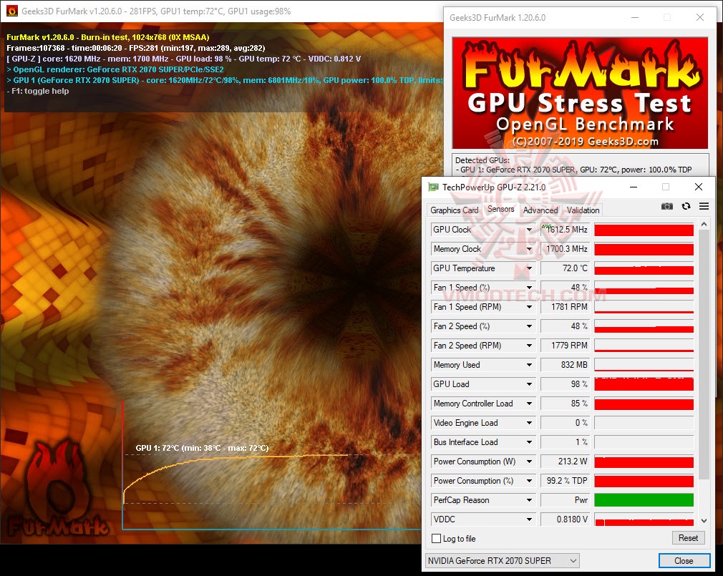This screenshot has height=576, width=723.
Task: Switch to the Advanced tab
Action: pyautogui.click(x=540, y=210)
